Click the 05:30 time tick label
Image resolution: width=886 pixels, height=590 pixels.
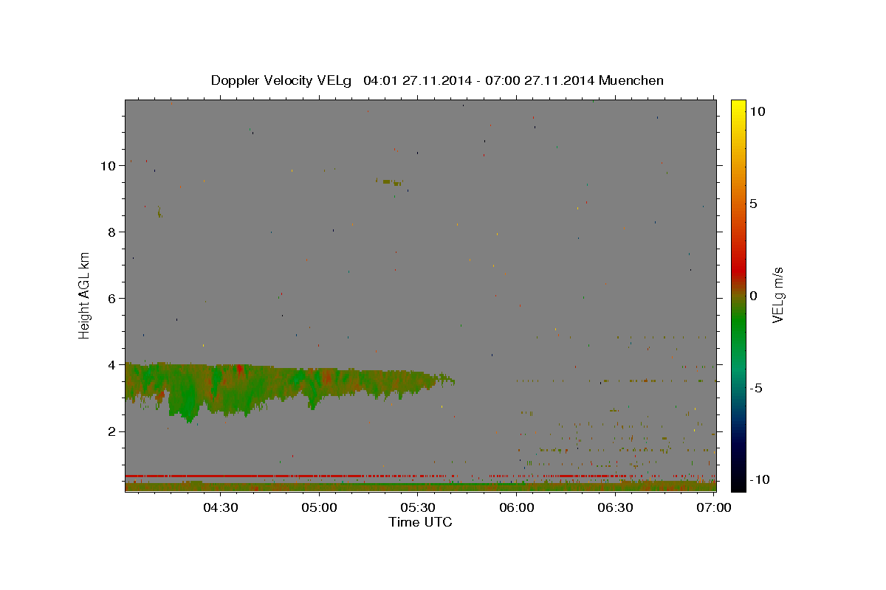[x=418, y=508]
